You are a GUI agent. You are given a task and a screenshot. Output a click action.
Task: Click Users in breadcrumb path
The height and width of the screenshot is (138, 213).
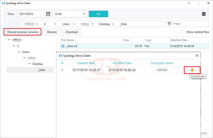click(x=66, y=24)
